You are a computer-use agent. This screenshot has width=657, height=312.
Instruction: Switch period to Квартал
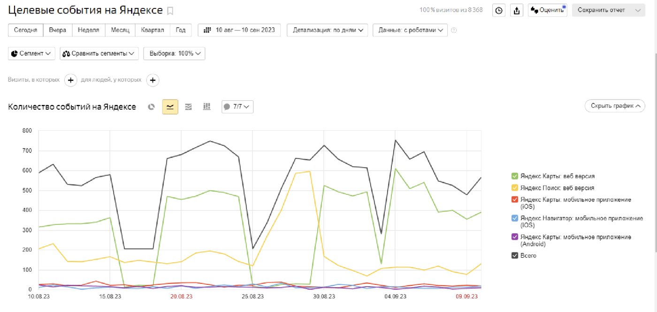pos(153,30)
